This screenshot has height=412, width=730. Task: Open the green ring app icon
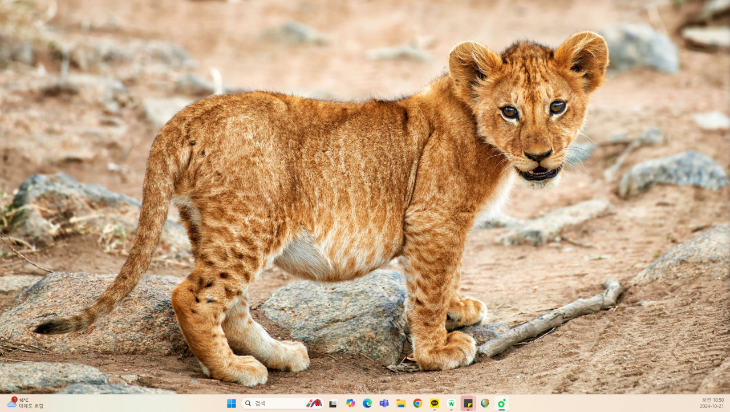502,403
